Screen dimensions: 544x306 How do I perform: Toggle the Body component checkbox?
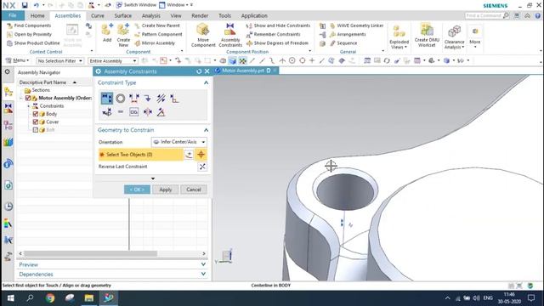36,114
